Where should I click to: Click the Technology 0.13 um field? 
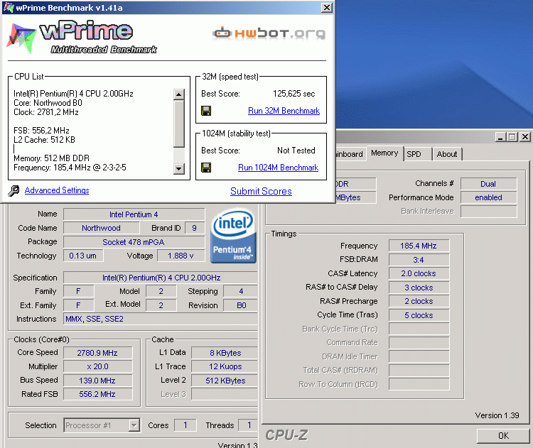click(83, 256)
